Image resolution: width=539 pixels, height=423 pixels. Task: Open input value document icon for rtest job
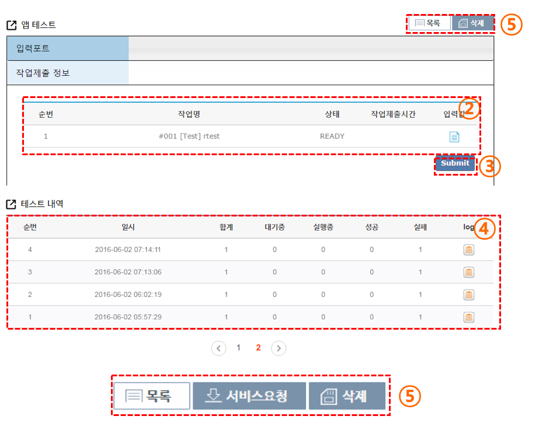tap(454, 137)
